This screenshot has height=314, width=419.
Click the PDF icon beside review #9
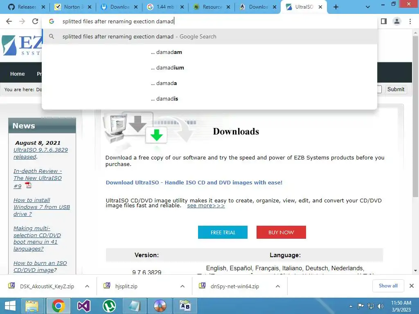tap(28, 185)
